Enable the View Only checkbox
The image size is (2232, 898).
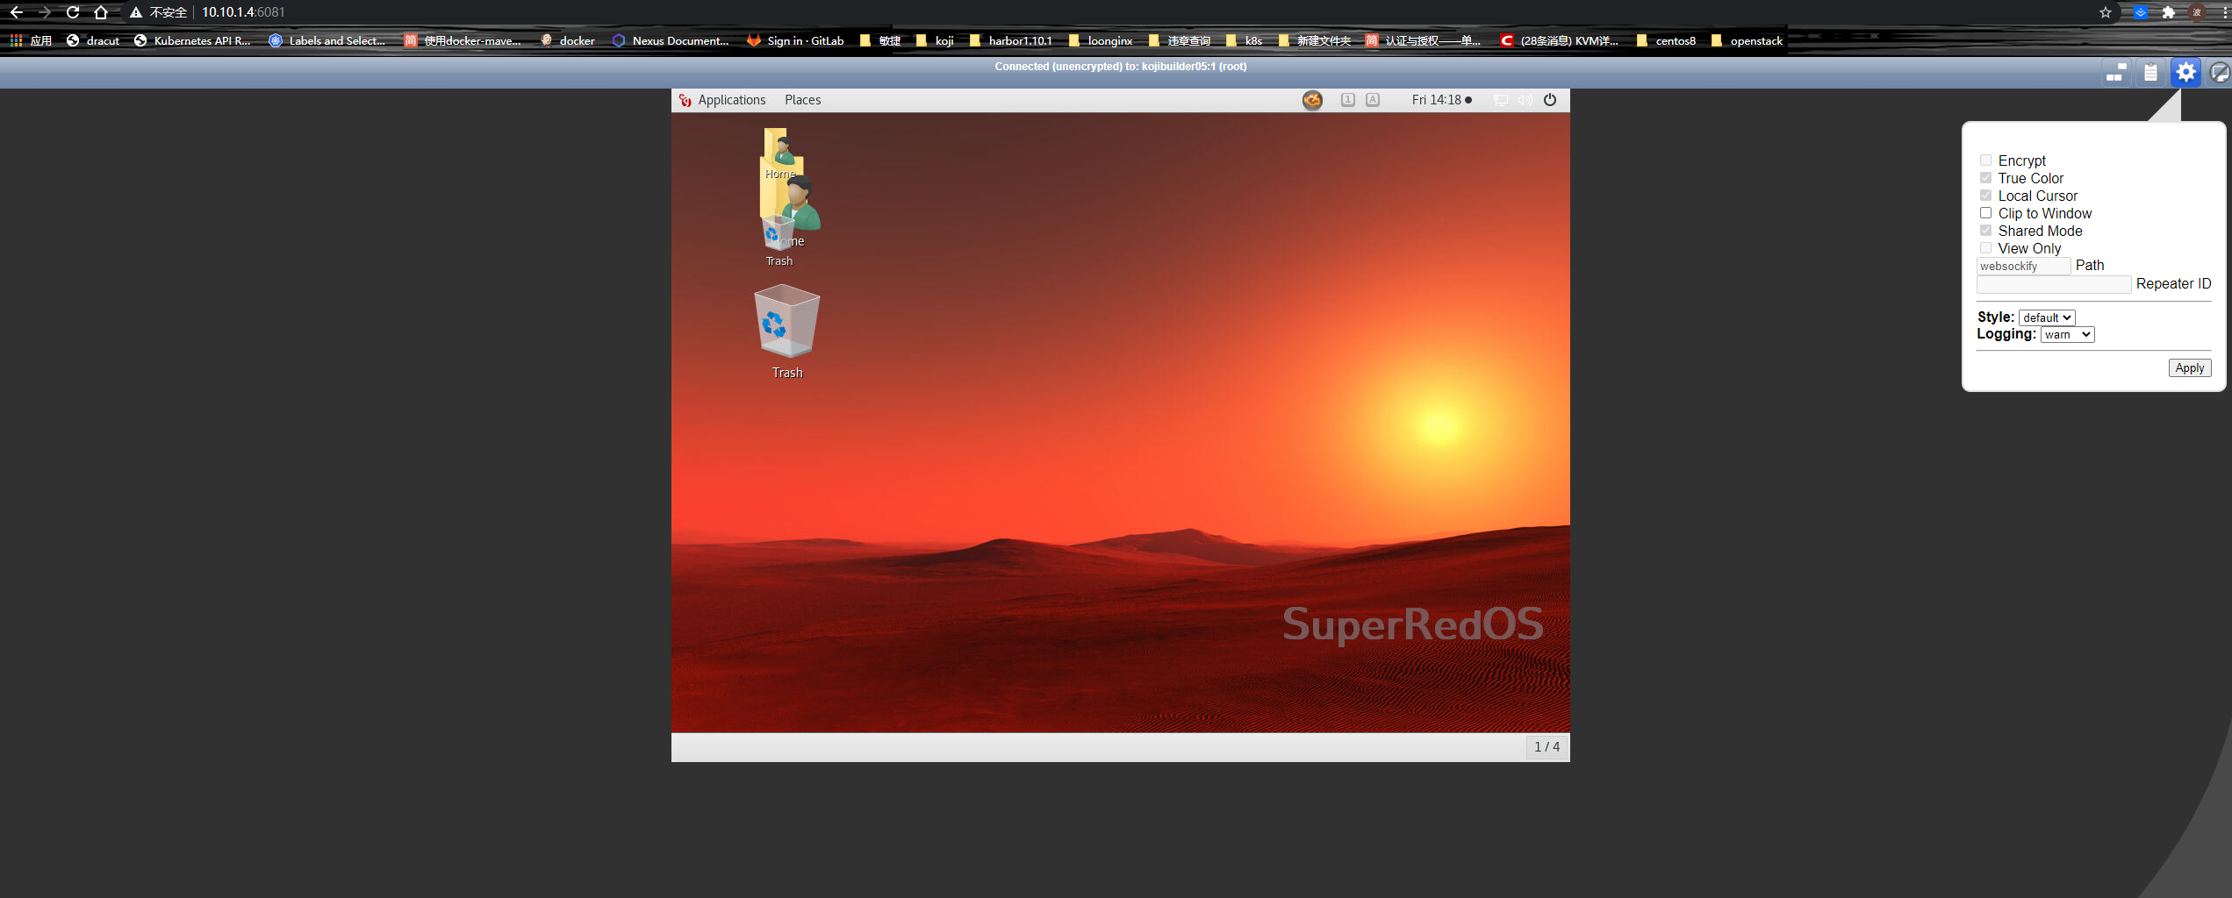coord(1985,248)
